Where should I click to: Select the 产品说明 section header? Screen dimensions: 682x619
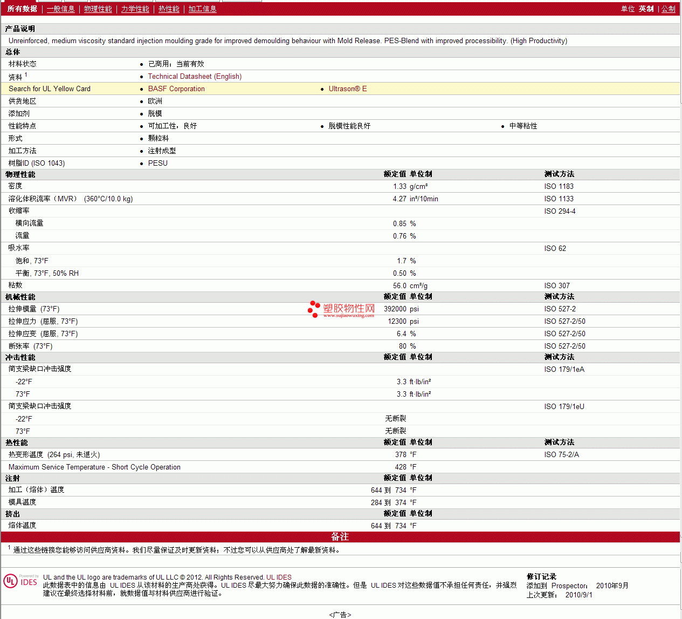[20, 29]
